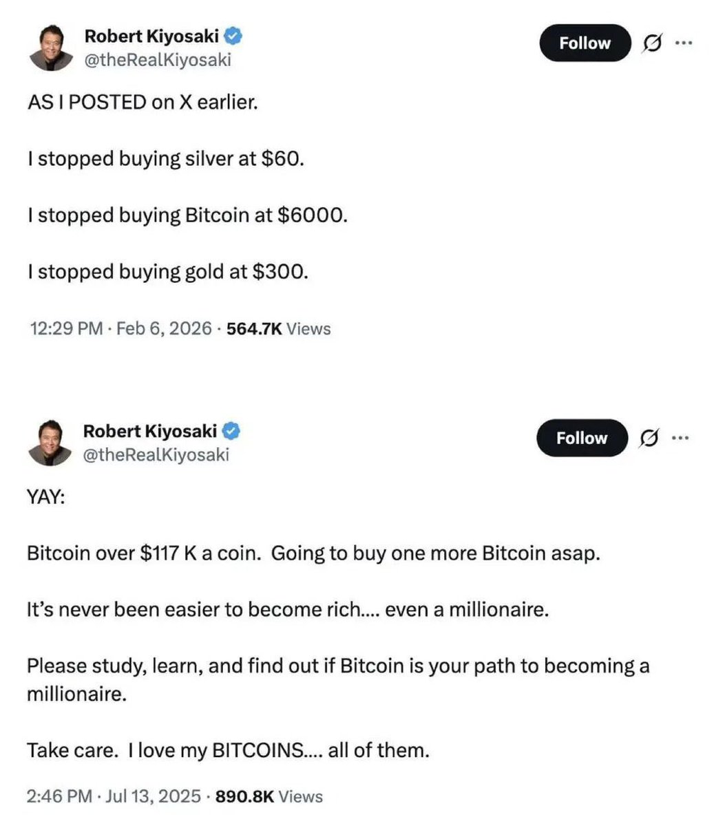Open more options on the YAY Bitcoin post
Image resolution: width=714 pixels, height=826 pixels.
coord(680,438)
